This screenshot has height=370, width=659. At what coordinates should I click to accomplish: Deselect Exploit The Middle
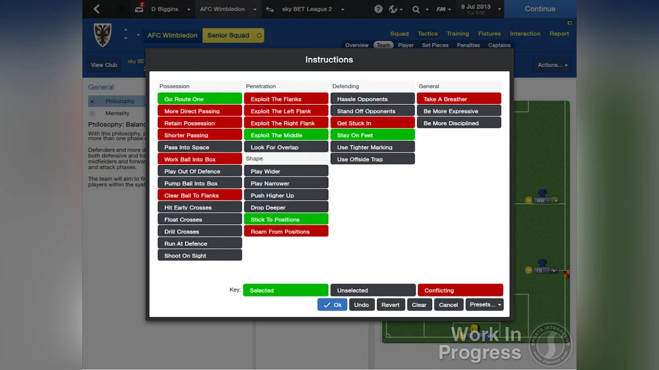286,135
